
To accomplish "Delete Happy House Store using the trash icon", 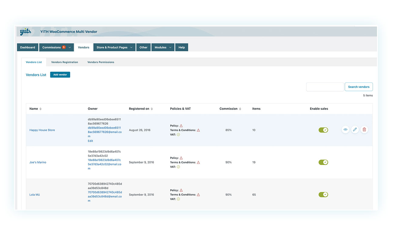I will click(364, 130).
